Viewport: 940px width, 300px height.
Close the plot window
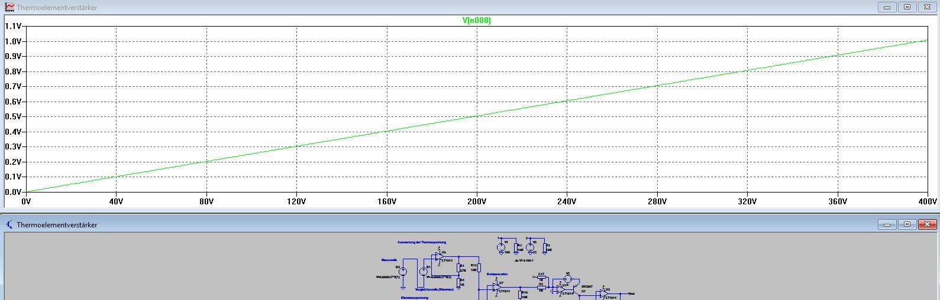point(928,7)
